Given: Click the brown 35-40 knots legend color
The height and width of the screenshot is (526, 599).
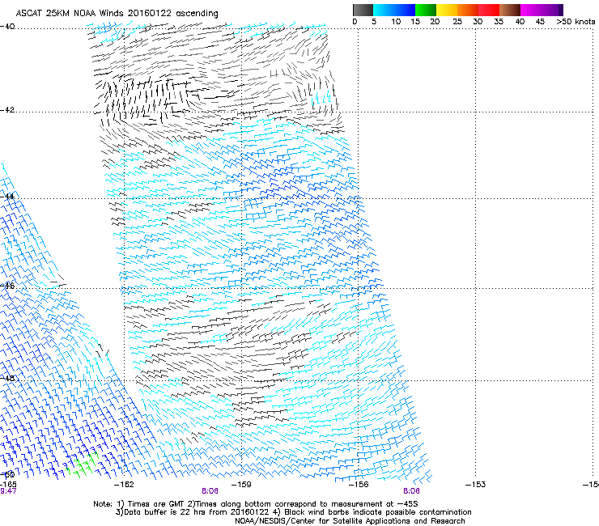Looking at the screenshot, I should (510, 10).
